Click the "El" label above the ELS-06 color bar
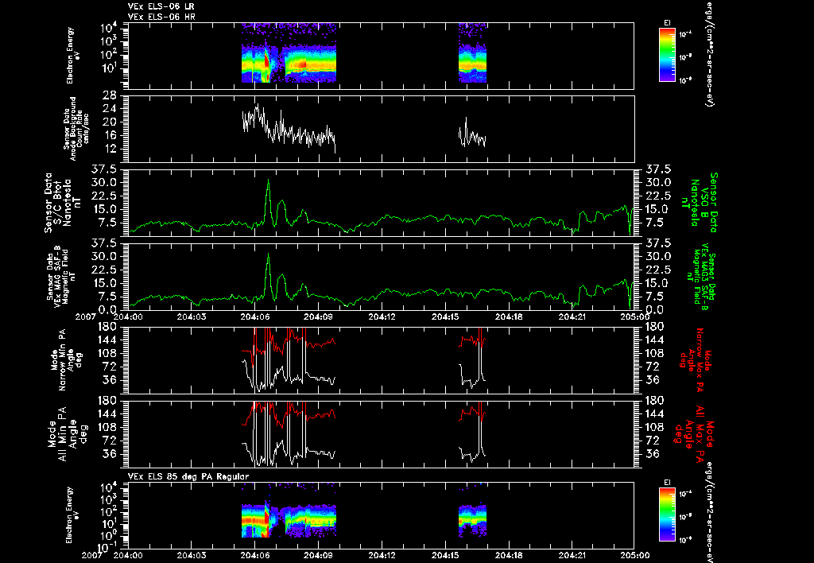Screen dimensions: 814x563 tap(667, 23)
